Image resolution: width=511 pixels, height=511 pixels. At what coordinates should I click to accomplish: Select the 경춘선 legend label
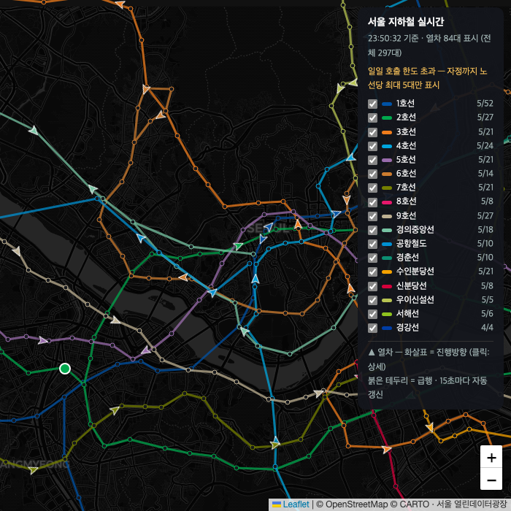(x=407, y=258)
